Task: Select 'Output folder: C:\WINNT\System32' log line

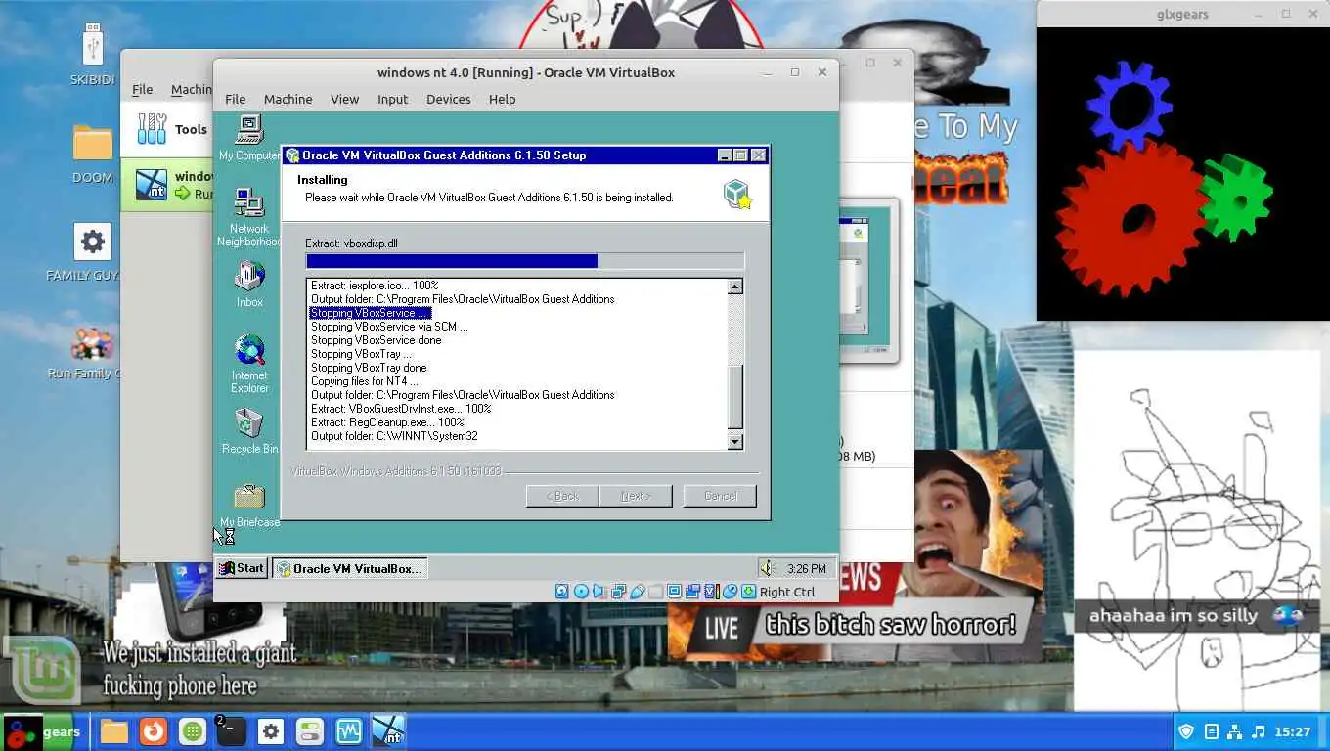Action: click(394, 436)
